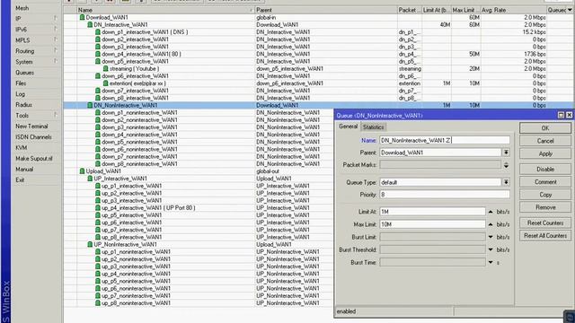The image size is (575, 323).
Task: Click the Comment button
Action: (545, 182)
